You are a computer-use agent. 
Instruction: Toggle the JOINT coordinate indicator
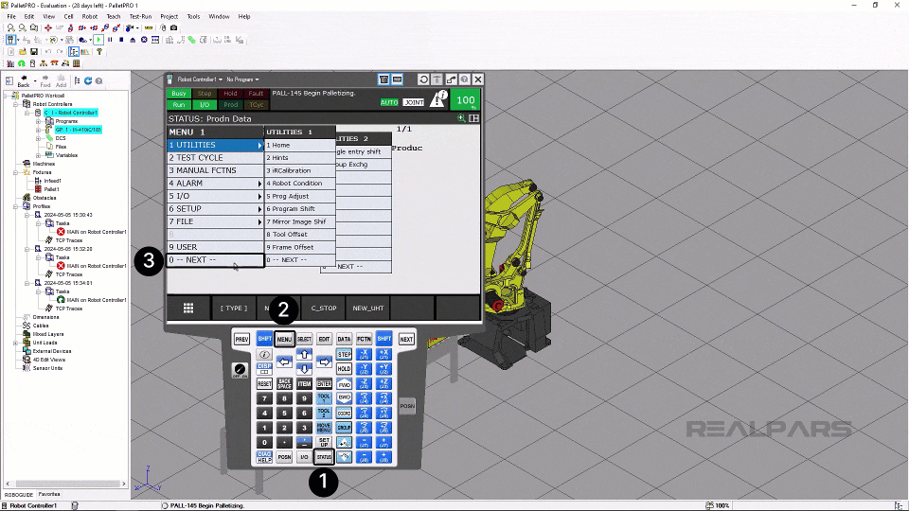point(414,102)
